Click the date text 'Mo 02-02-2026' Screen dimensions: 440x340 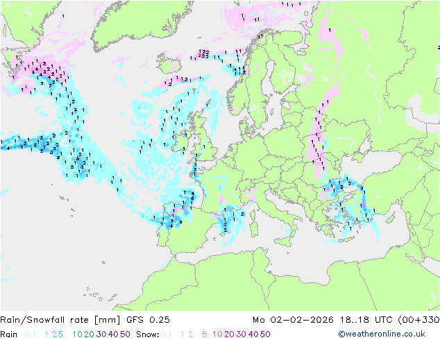[x=293, y=320]
